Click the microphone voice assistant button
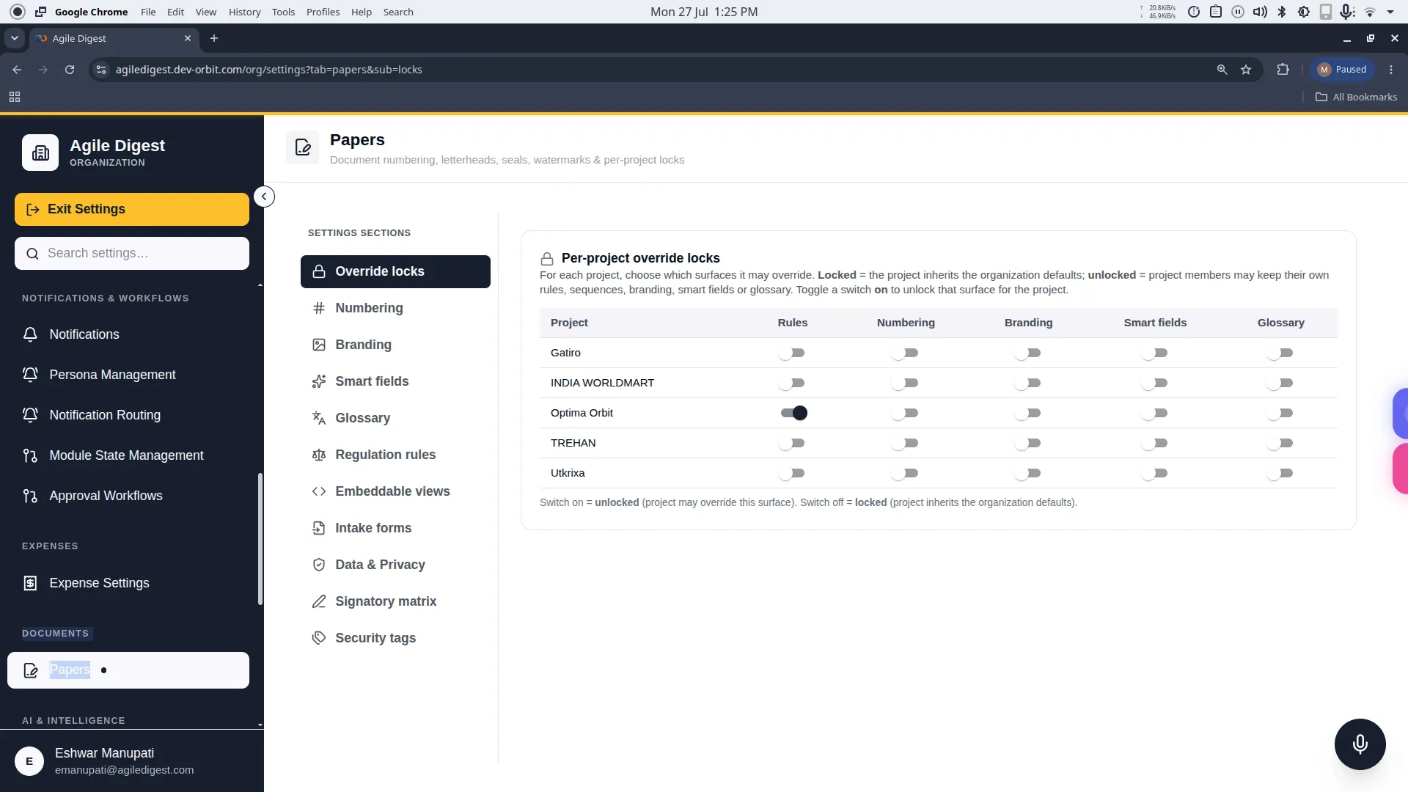 click(1360, 744)
